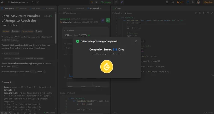This screenshot has height=114, width=214.
Task: Click the LeetCode logo in top bar
Action: pos(2,2)
